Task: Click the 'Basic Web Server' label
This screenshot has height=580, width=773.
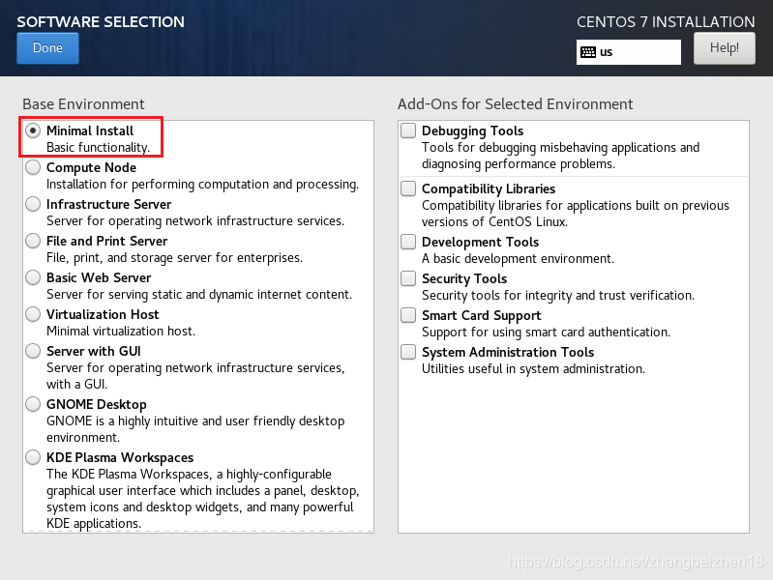Action: [x=99, y=277]
